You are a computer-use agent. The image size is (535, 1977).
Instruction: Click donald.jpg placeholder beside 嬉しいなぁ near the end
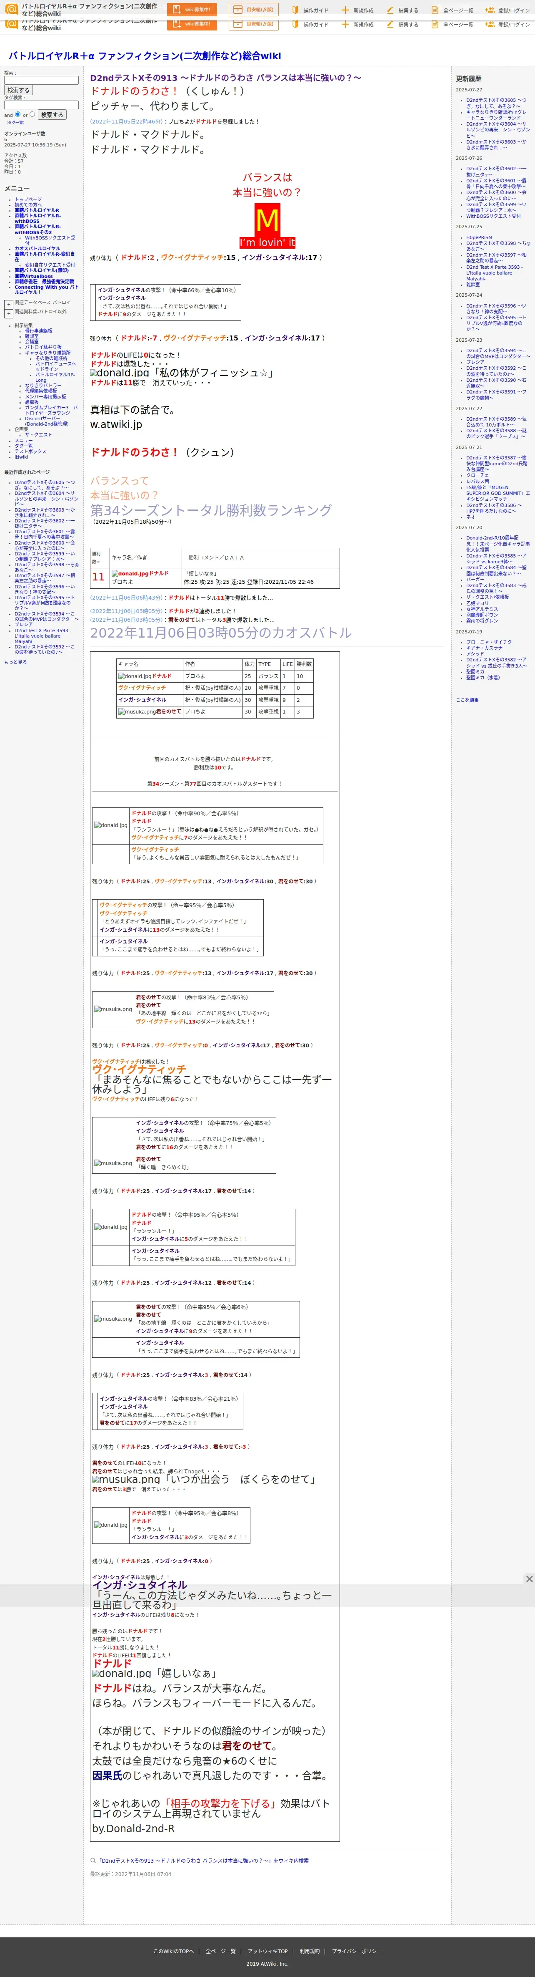point(121,1673)
